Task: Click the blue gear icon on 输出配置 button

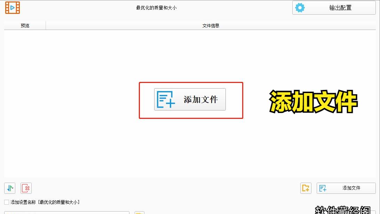Action: pyautogui.click(x=300, y=7)
